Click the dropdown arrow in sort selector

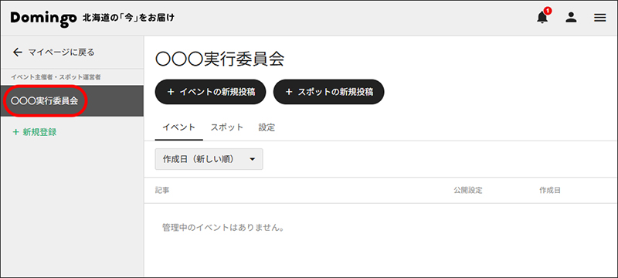click(253, 160)
